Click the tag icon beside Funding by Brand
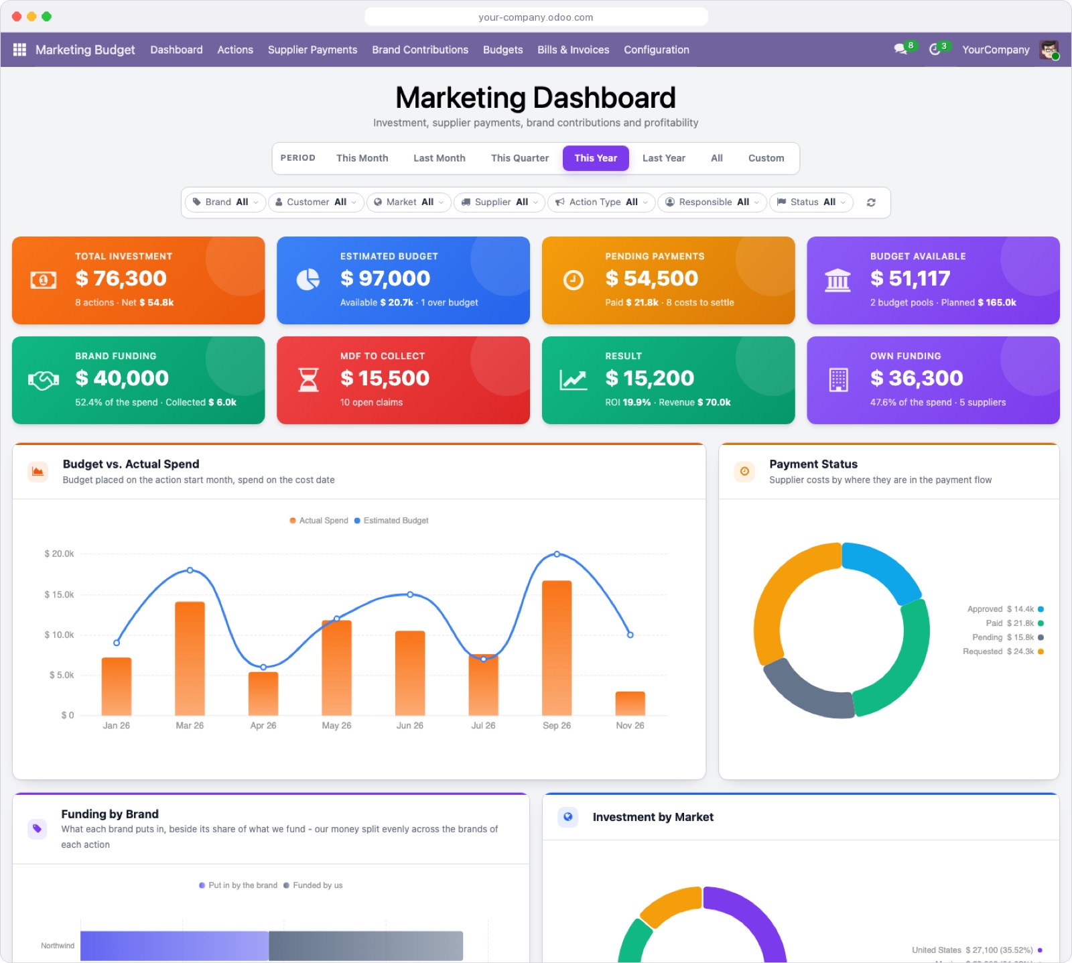This screenshot has height=963, width=1072. (38, 829)
